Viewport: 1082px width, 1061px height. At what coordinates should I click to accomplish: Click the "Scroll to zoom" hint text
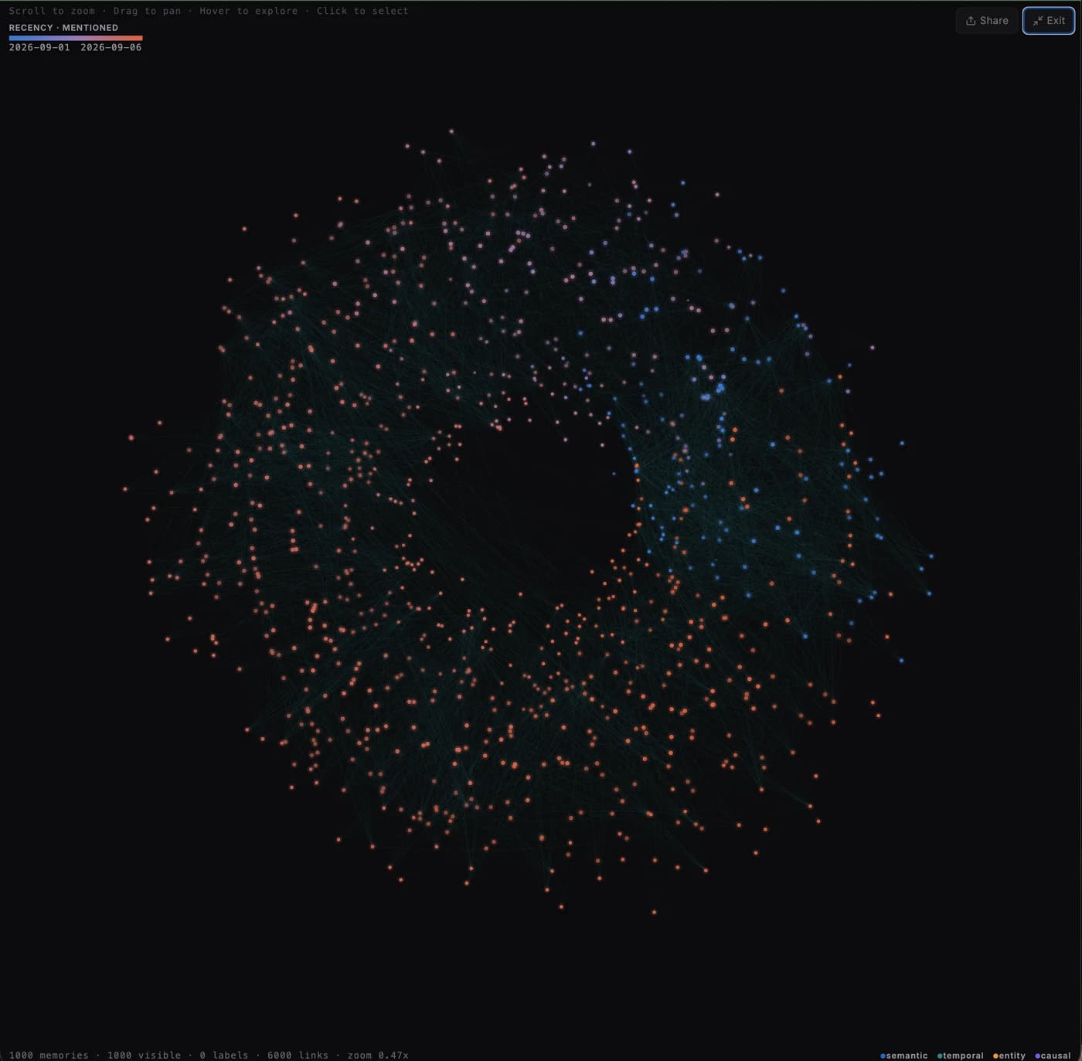52,11
